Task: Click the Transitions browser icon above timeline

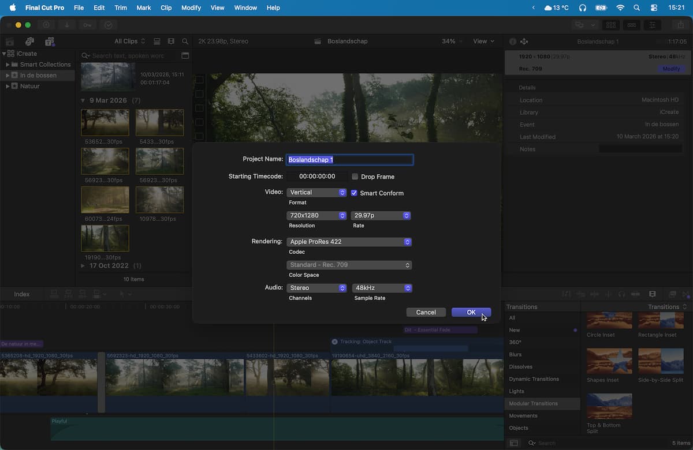Action: pyautogui.click(x=685, y=294)
